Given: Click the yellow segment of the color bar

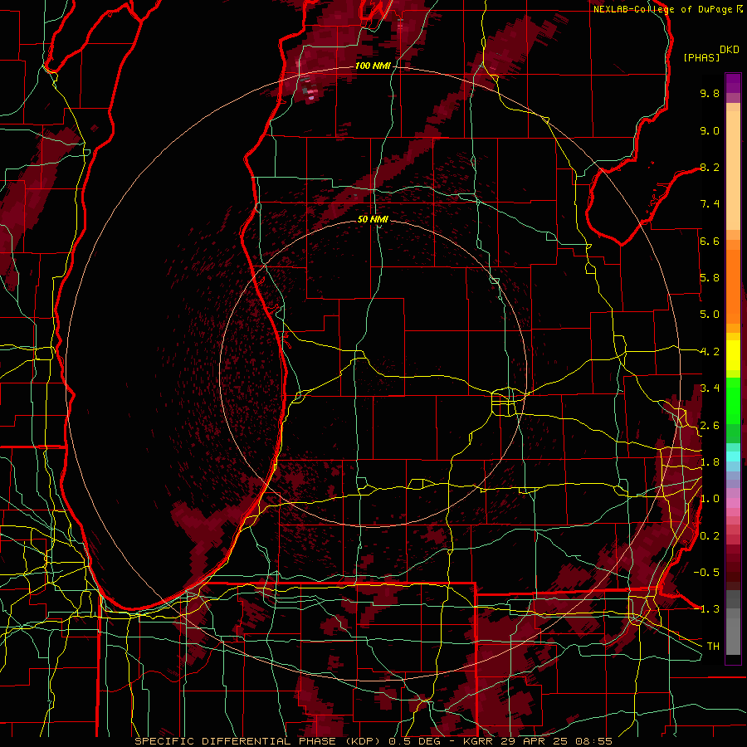Looking at the screenshot, I should coord(733,355).
